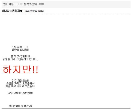Click the 하 character in the large red text
This screenshot has width=131, height=109.
click(x=7, y=69)
